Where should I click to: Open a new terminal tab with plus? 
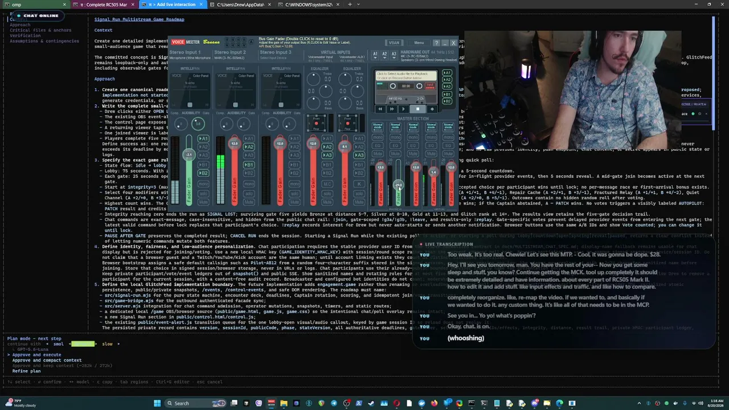[350, 5]
